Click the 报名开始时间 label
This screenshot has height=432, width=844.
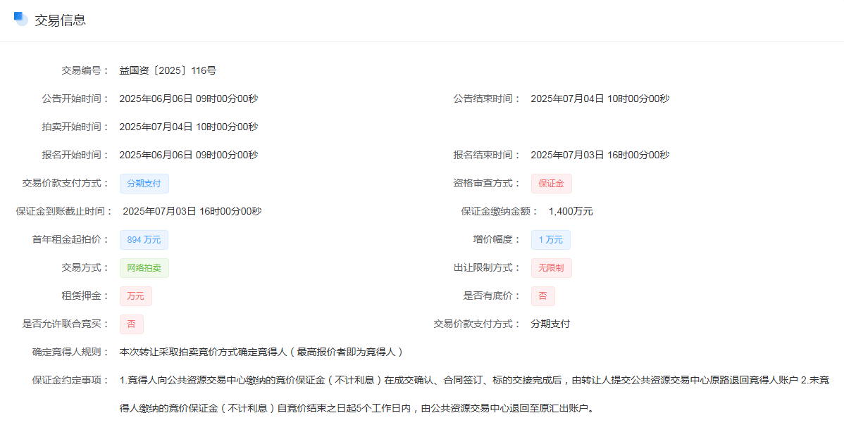click(x=75, y=155)
